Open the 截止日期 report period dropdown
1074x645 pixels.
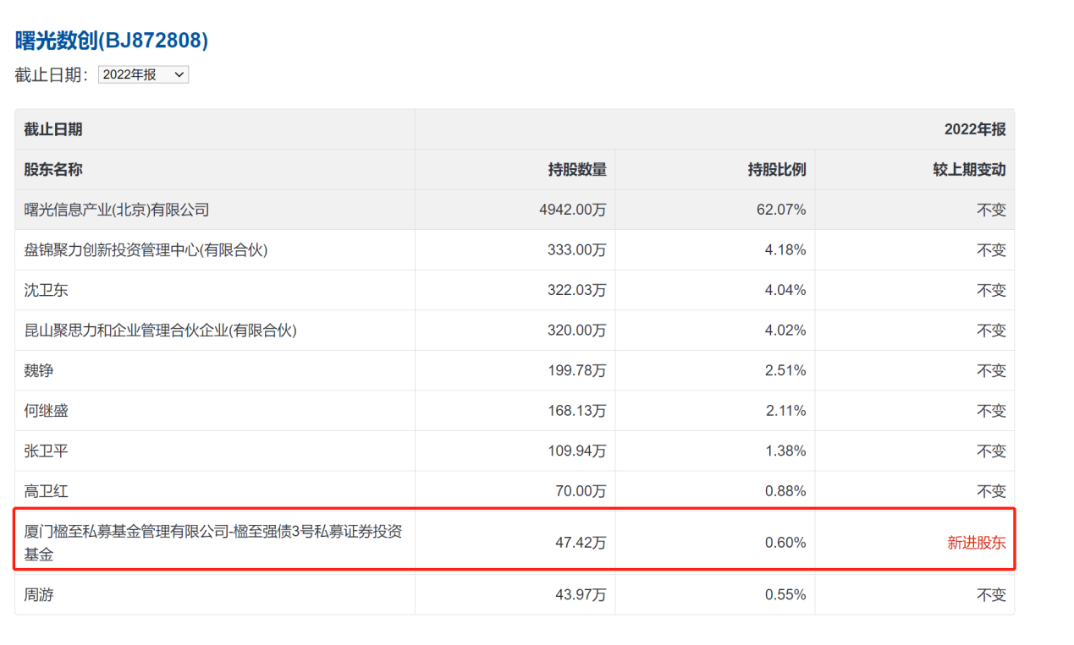point(143,74)
